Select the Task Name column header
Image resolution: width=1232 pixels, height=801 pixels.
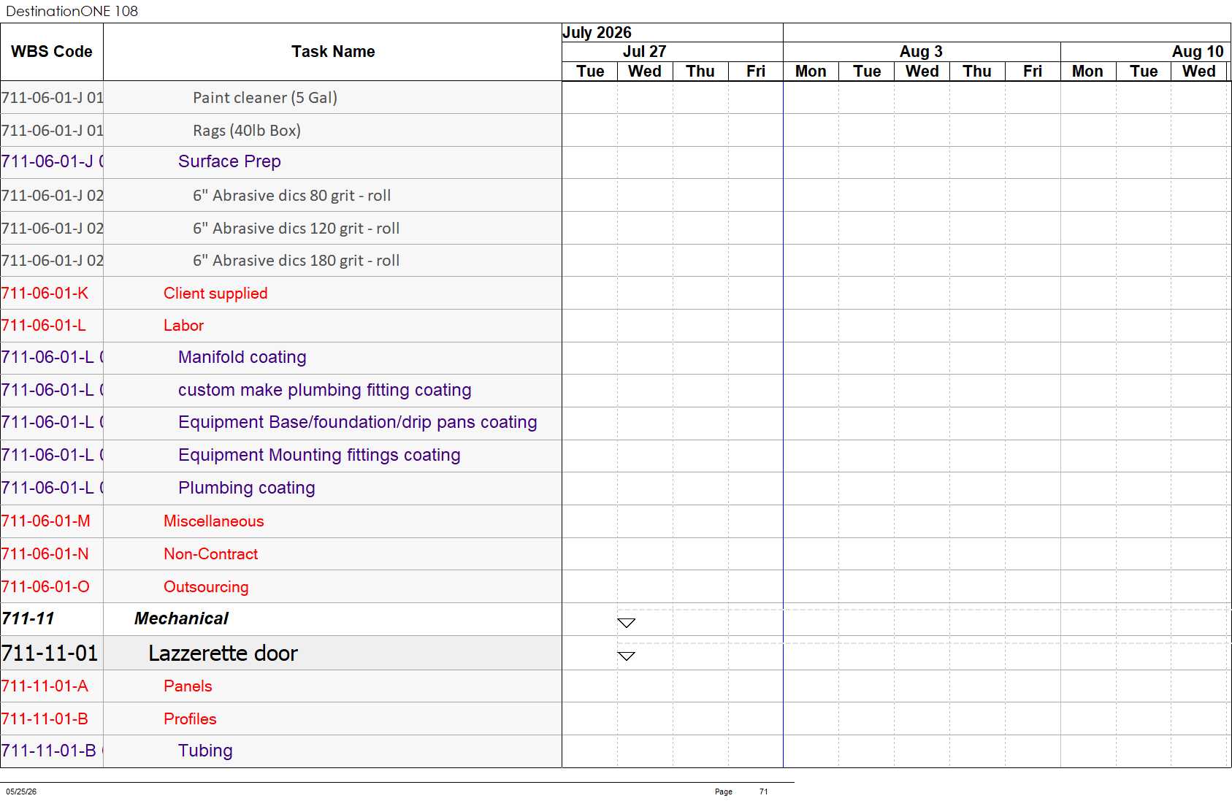click(x=333, y=52)
